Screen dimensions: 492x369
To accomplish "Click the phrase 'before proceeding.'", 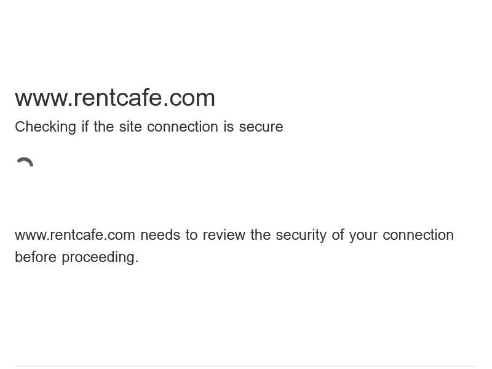I will 76,257.
